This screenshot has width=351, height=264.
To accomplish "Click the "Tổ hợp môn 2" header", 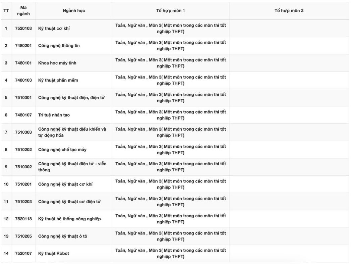I will tap(289, 11).
